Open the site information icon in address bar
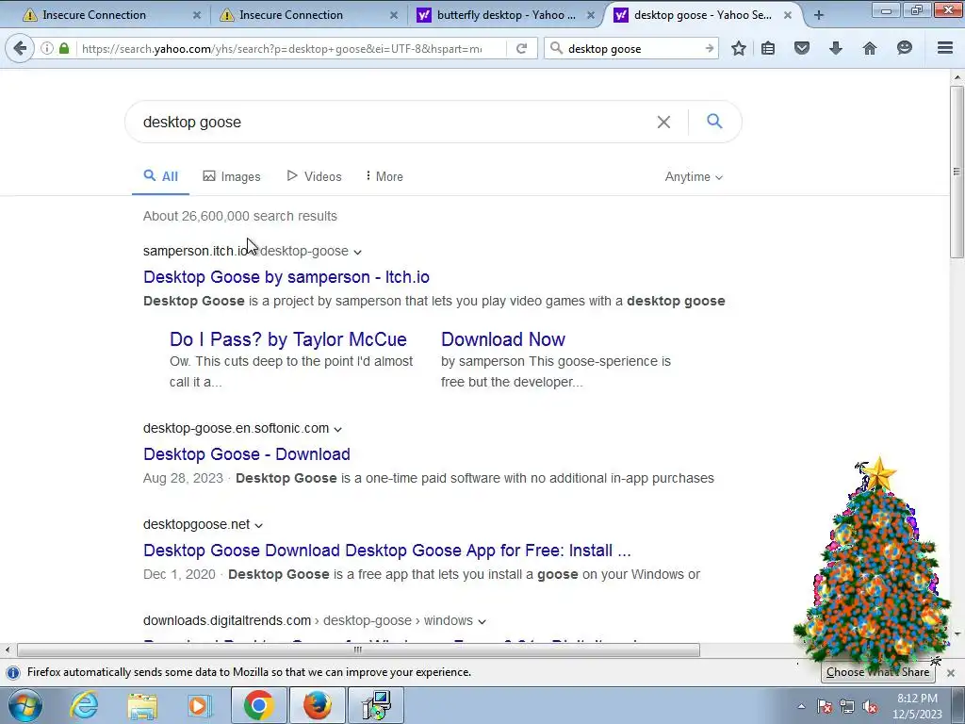 (x=47, y=48)
